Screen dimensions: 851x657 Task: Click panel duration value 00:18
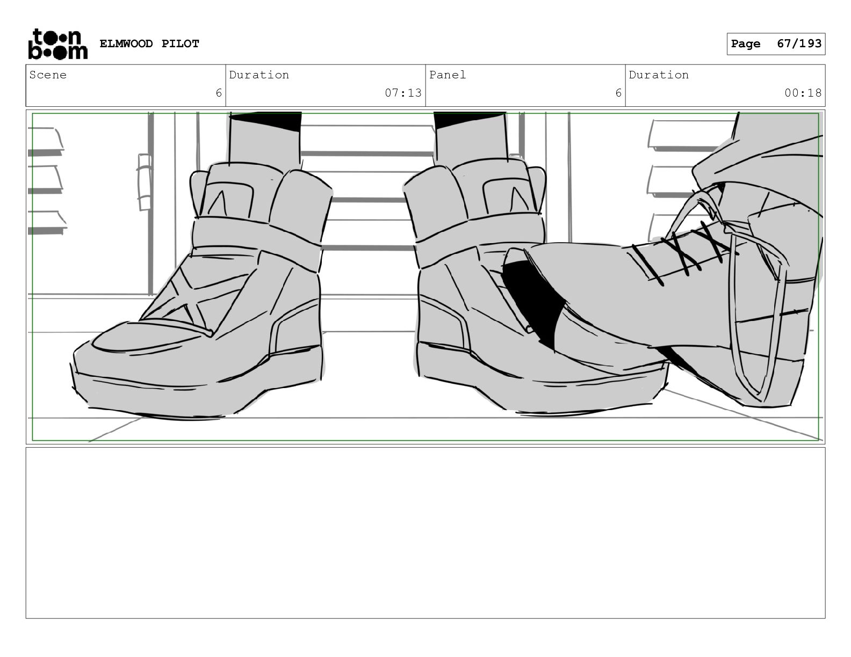pyautogui.click(x=803, y=93)
